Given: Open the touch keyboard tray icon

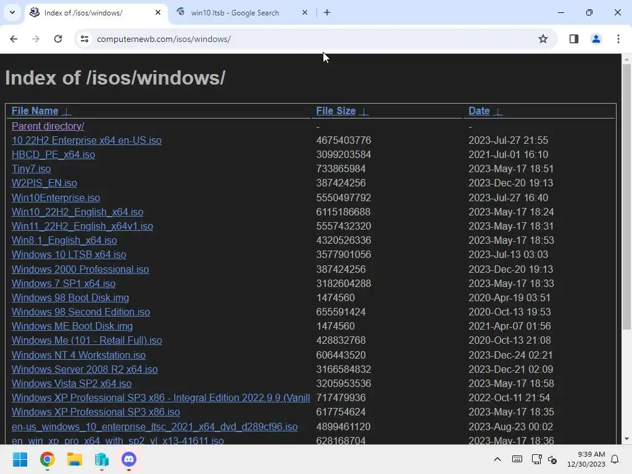Looking at the screenshot, I should pyautogui.click(x=517, y=459).
